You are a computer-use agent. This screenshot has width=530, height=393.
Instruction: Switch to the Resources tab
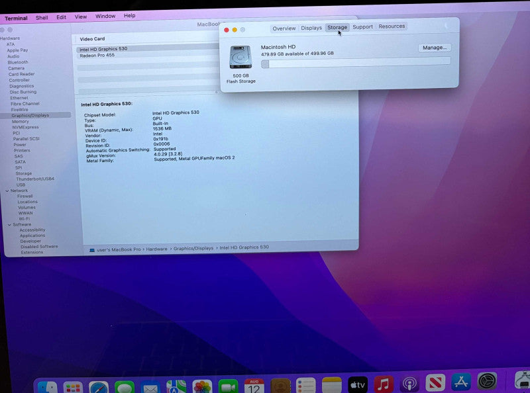tap(392, 26)
